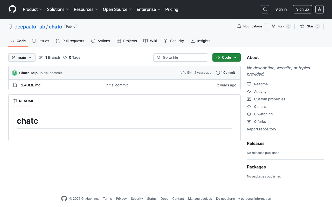Viewport: 332px width, 207px height.
Task: Click the Notifications button
Action: [250, 26]
